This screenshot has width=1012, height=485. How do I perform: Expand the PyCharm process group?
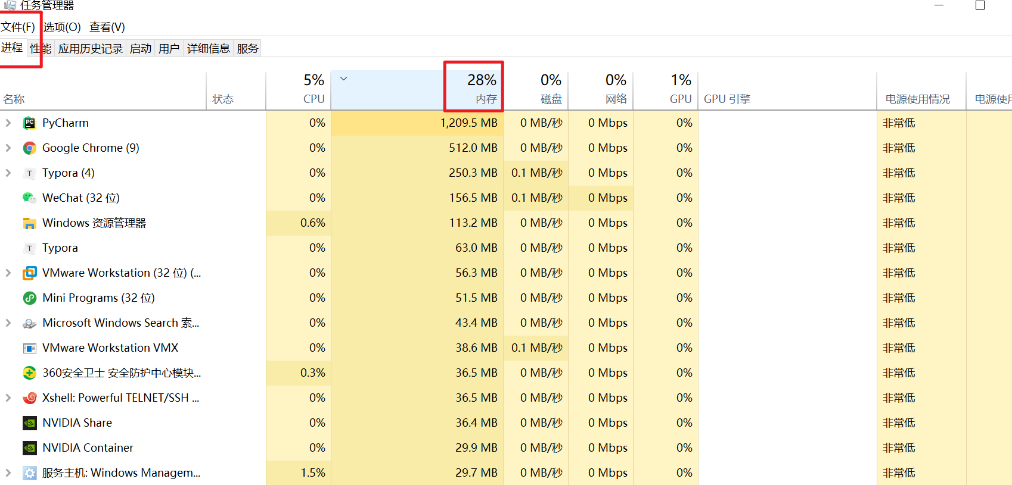8,123
